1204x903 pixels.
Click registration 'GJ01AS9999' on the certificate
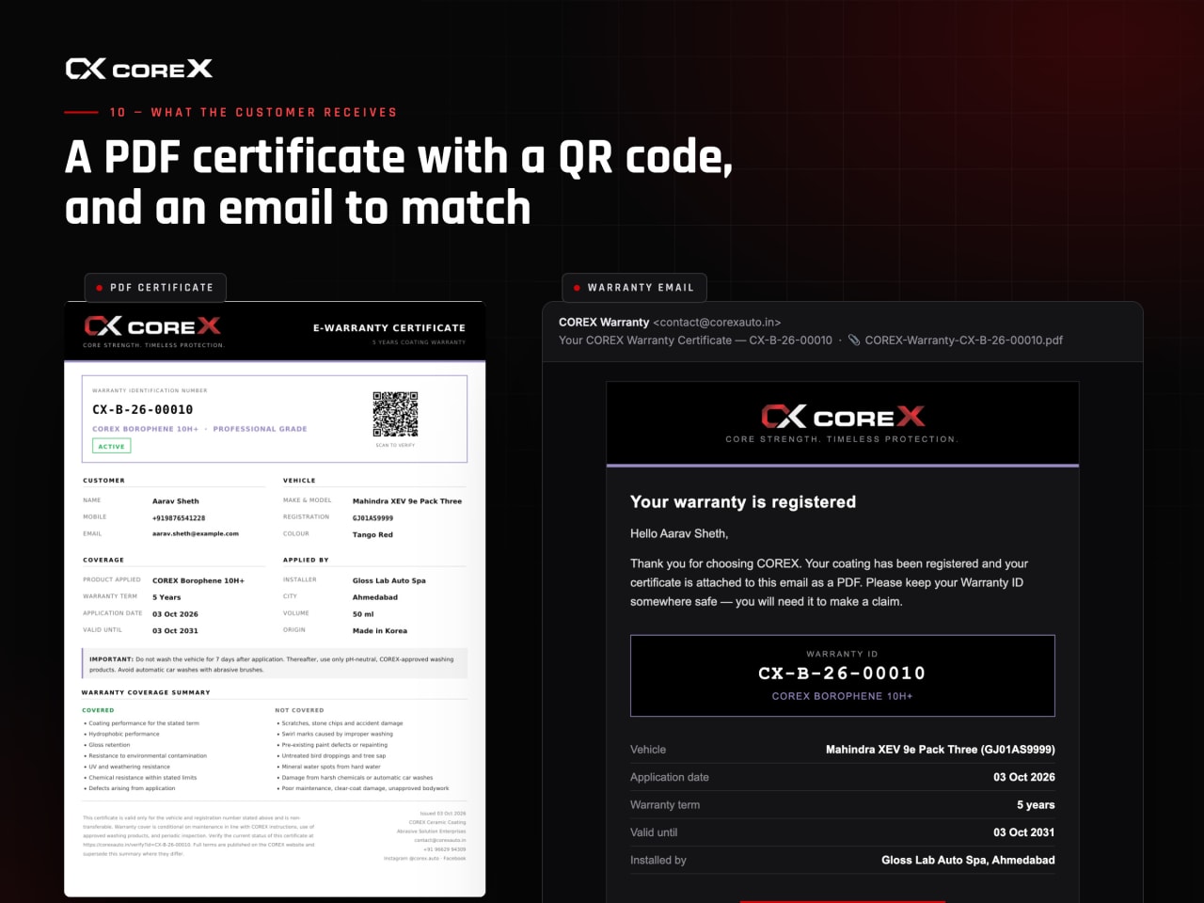(373, 518)
